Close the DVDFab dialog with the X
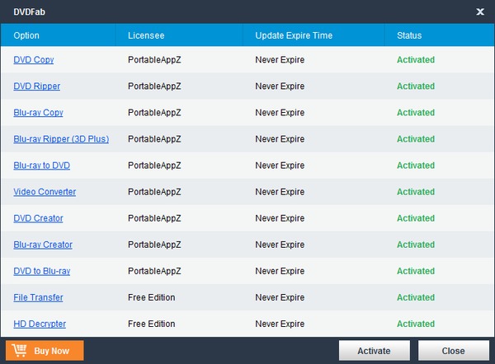Viewport: 495px width, 364px height. [480, 12]
